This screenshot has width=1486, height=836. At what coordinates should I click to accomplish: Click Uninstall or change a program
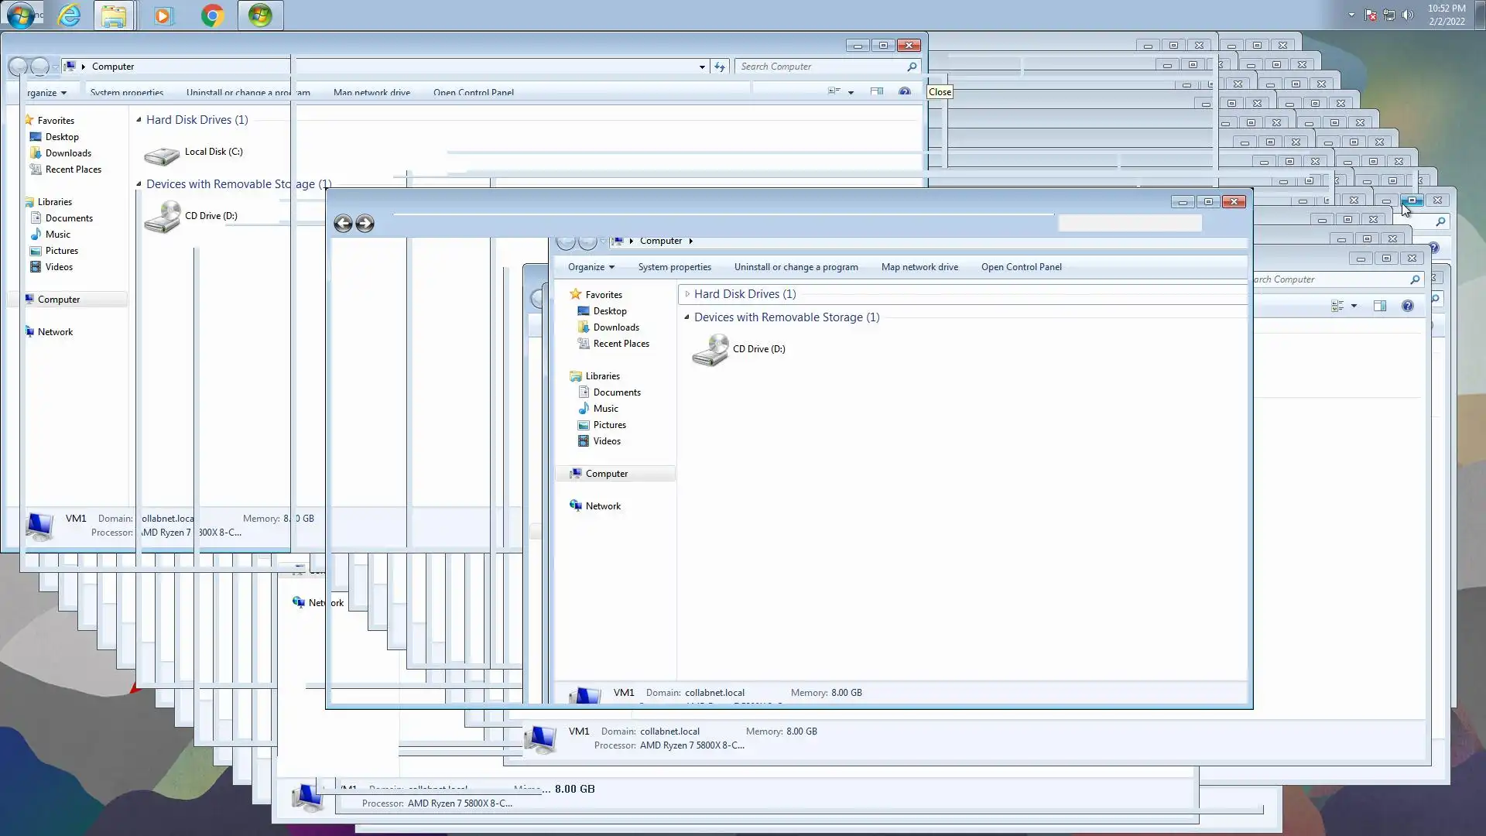(796, 267)
